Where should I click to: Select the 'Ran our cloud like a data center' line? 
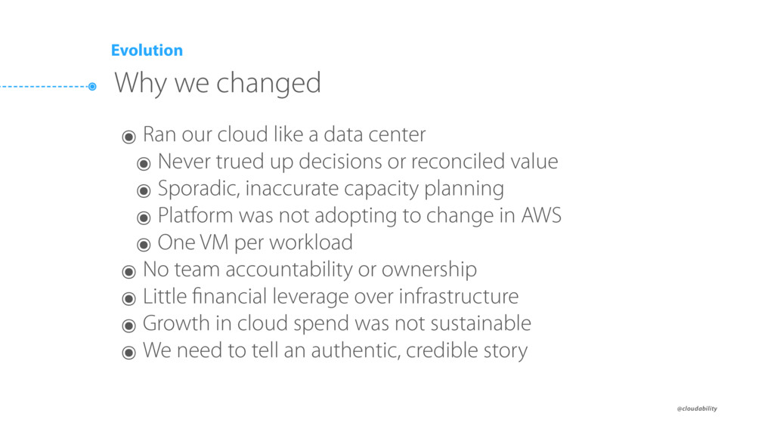[x=284, y=134]
